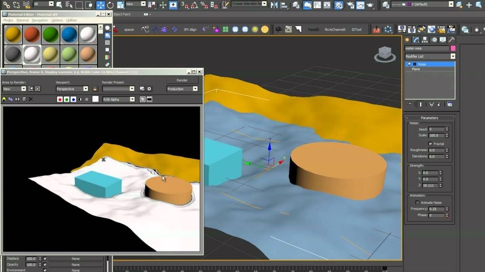Activate the Select and Rotate tool

click(x=110, y=5)
